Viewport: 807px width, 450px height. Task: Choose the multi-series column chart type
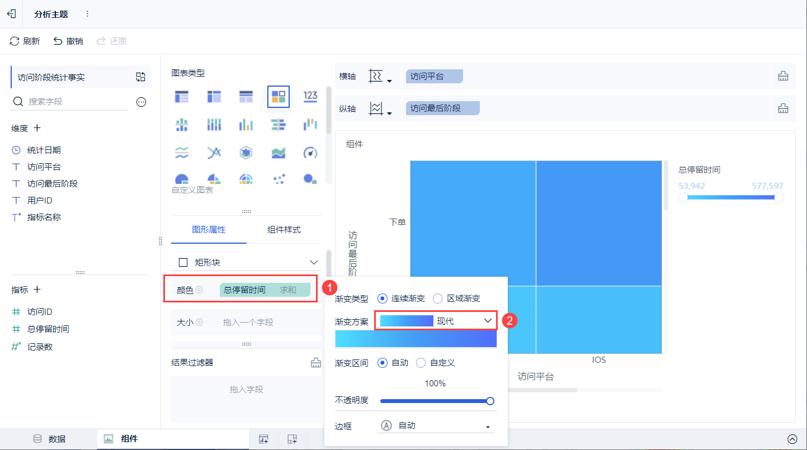[246, 125]
